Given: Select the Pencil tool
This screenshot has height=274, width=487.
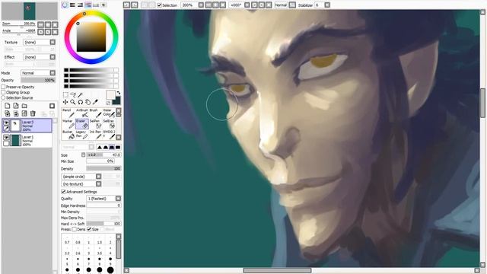Looking at the screenshot, I should point(68,113).
